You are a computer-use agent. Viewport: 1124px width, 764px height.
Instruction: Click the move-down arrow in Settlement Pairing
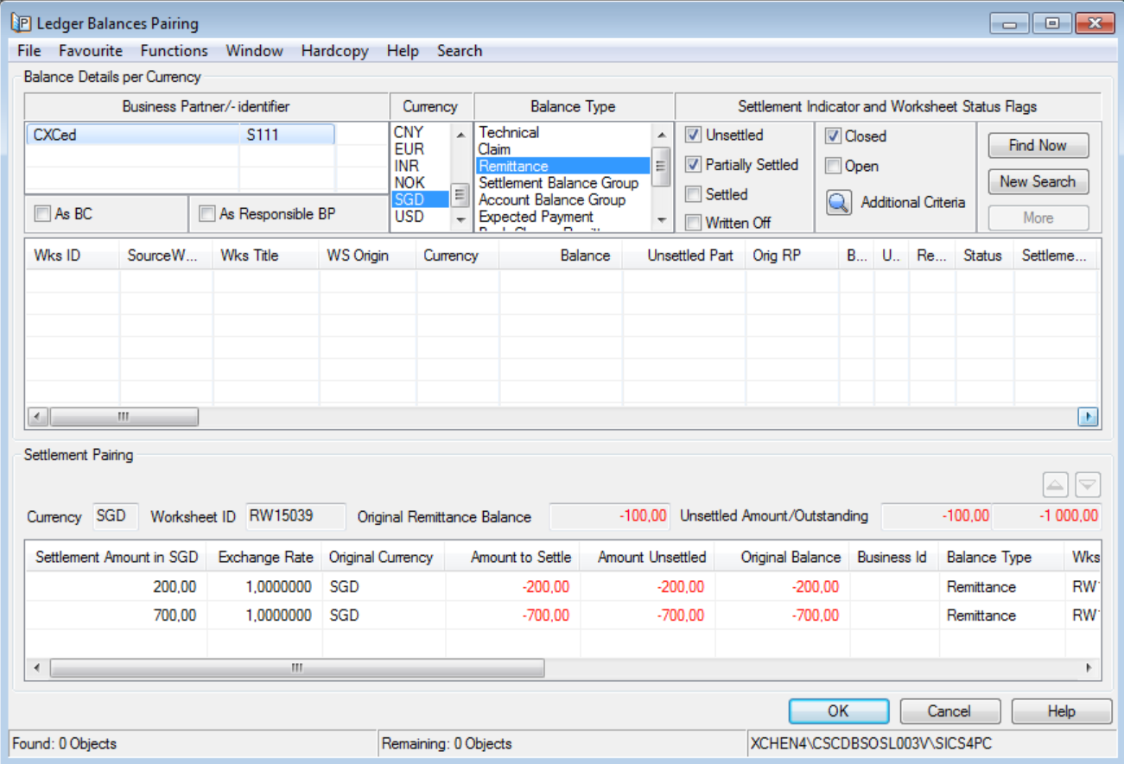[x=1088, y=485]
